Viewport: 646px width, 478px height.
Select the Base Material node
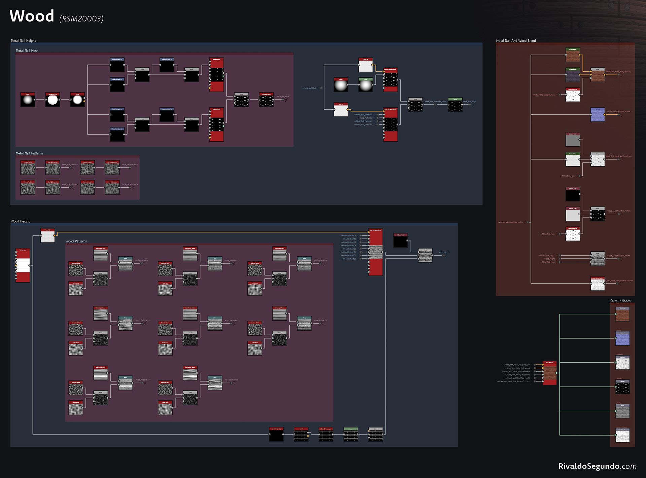coord(550,373)
